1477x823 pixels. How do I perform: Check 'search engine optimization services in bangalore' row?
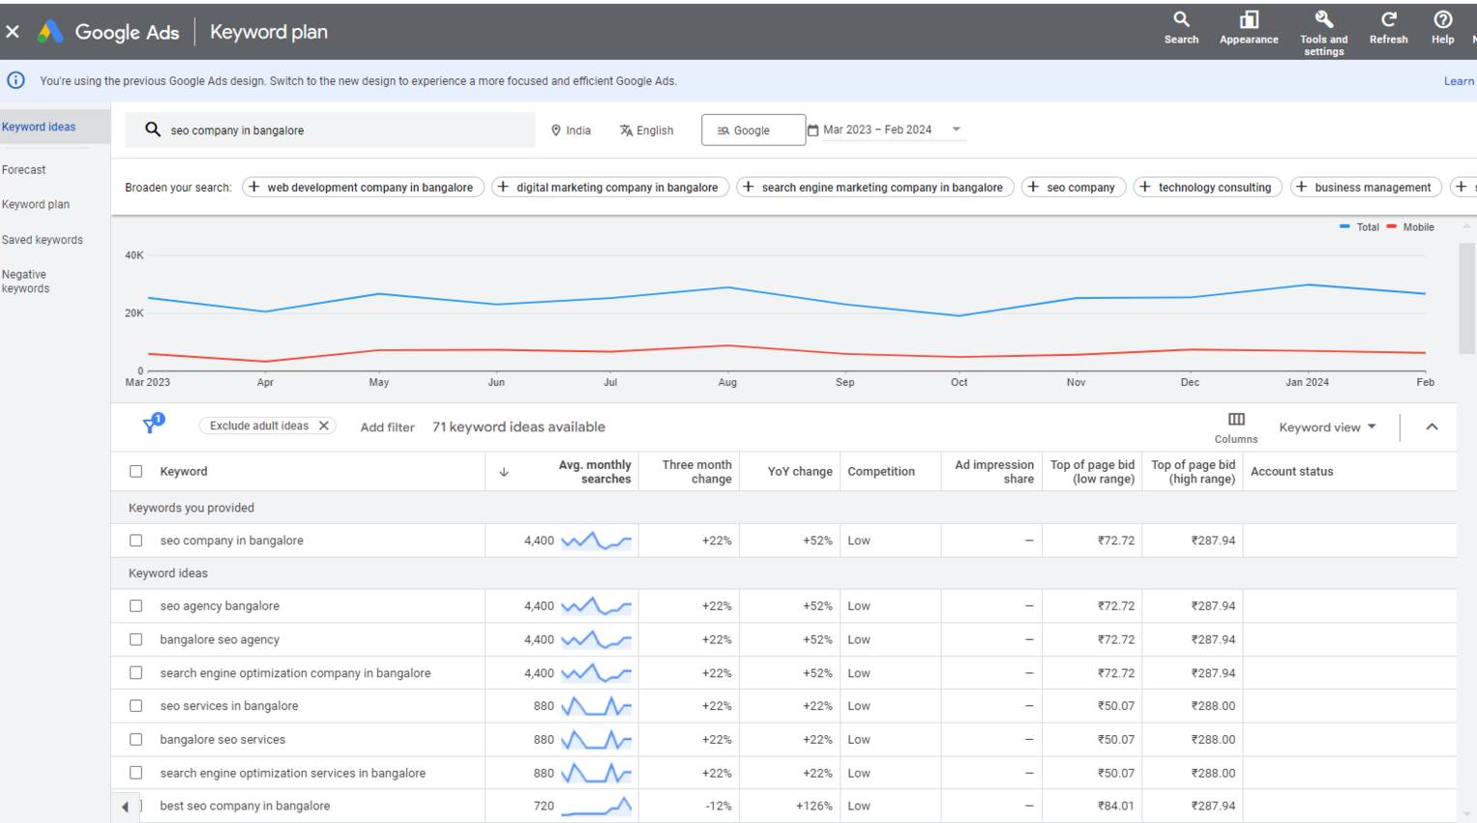[x=135, y=773]
